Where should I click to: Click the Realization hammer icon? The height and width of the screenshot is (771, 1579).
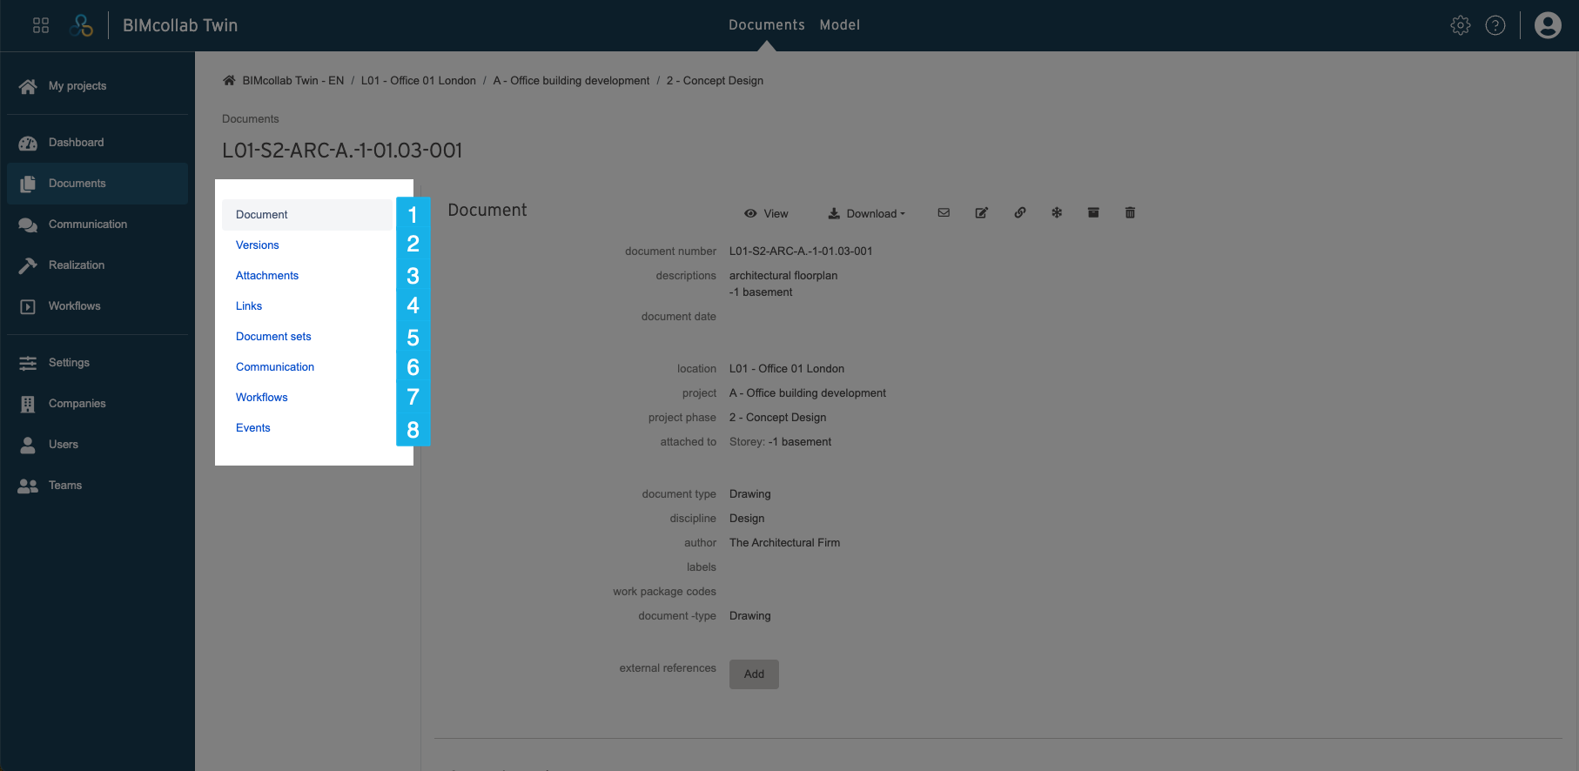click(x=28, y=265)
